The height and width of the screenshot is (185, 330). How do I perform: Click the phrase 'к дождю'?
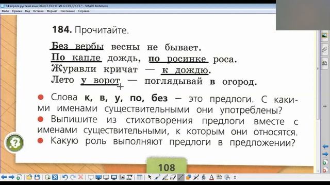(x=185, y=70)
